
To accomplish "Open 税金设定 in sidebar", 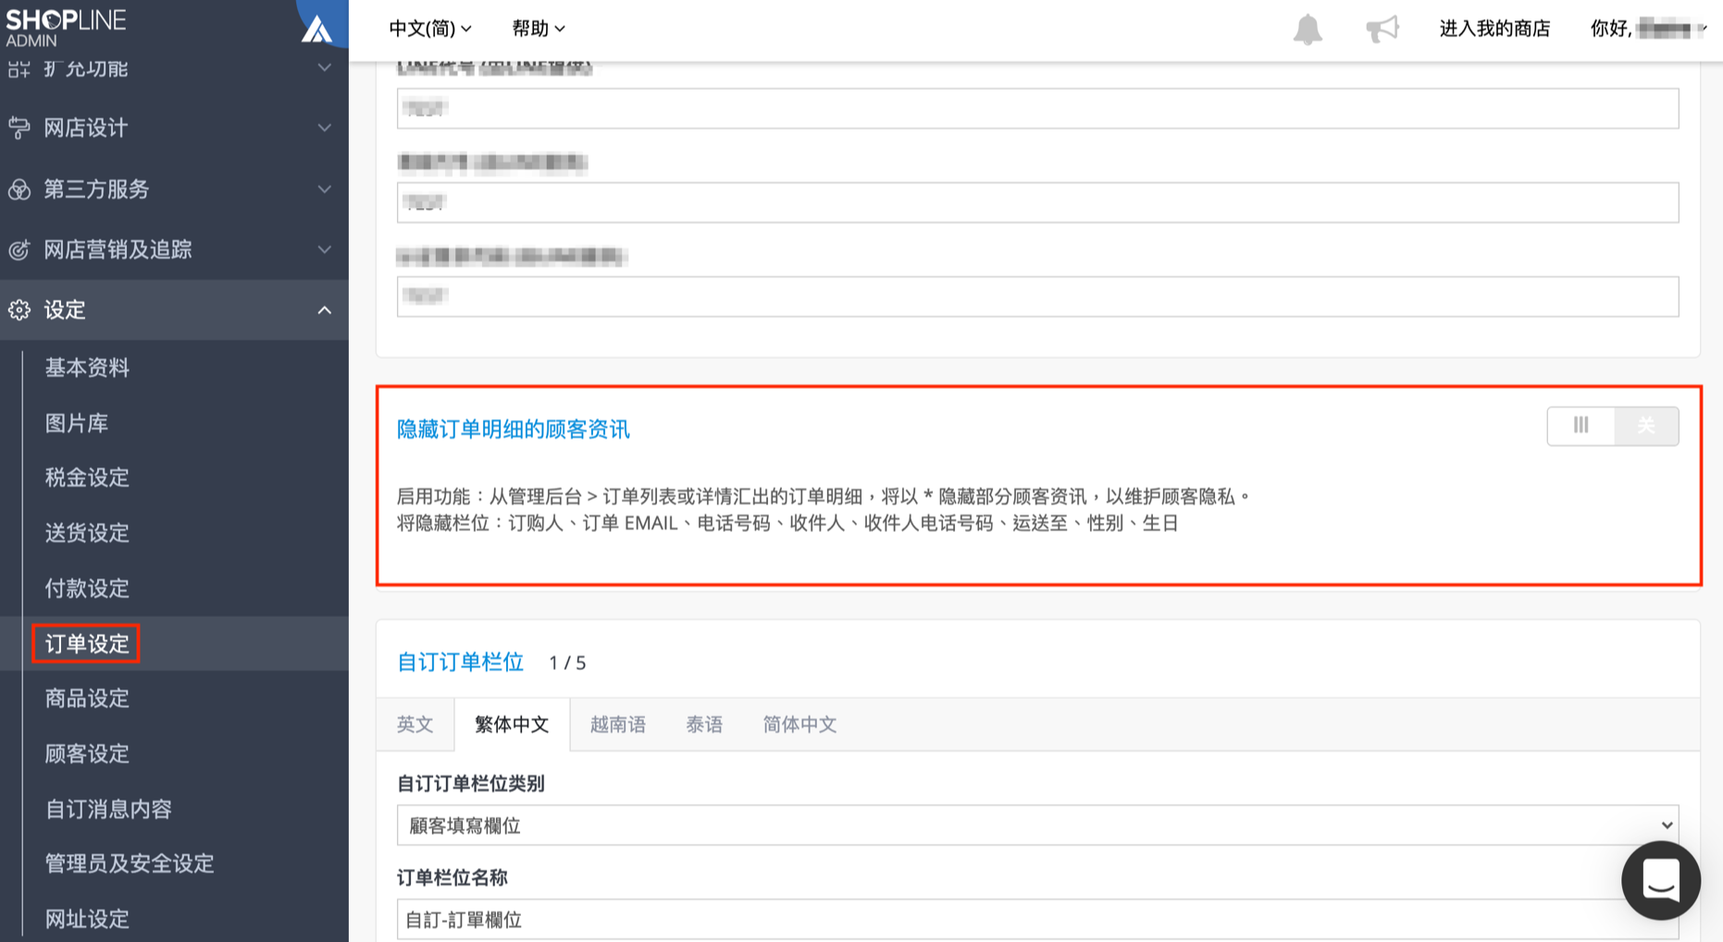I will (x=88, y=478).
